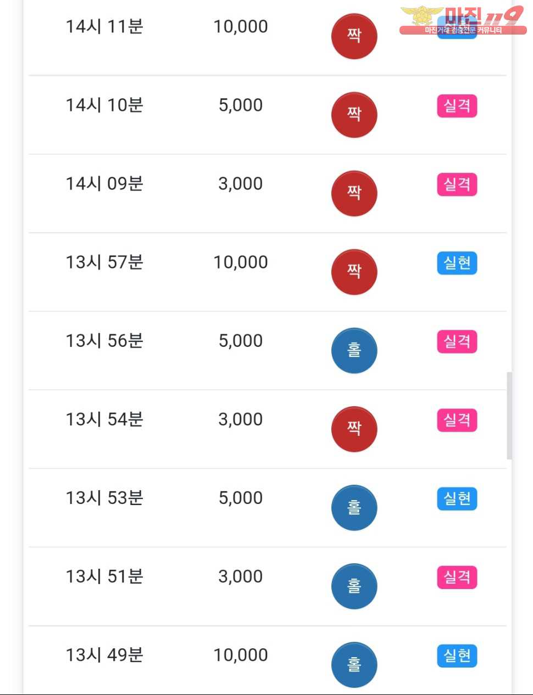This screenshot has height=695, width=533.
Task: Select the blue 실현 badge at 13시 53분
Action: 457,498
